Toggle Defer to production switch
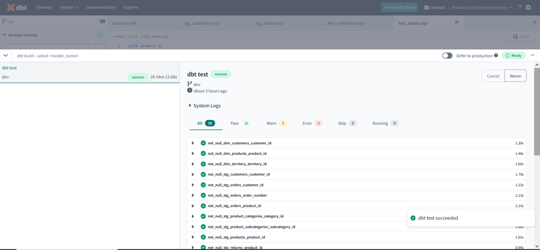 point(448,55)
